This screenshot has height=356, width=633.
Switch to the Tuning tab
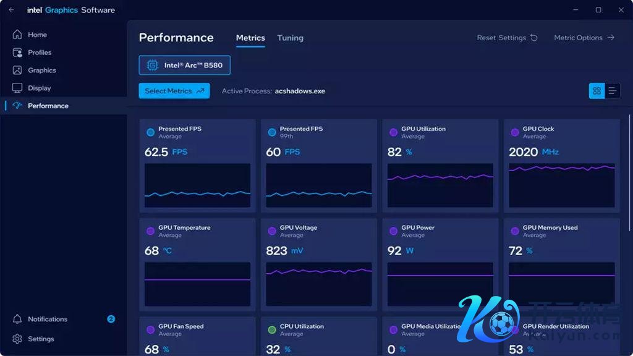(290, 38)
